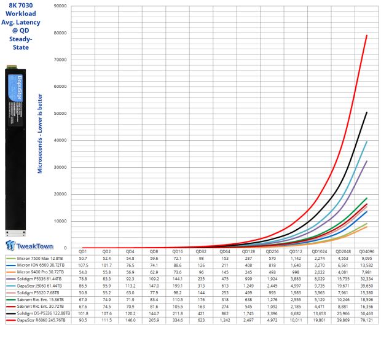Click the Solidigm P5520 7.68TB legend label

(x=38, y=293)
